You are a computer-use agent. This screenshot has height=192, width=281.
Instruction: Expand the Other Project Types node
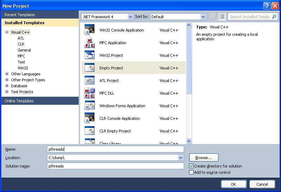[7, 80]
